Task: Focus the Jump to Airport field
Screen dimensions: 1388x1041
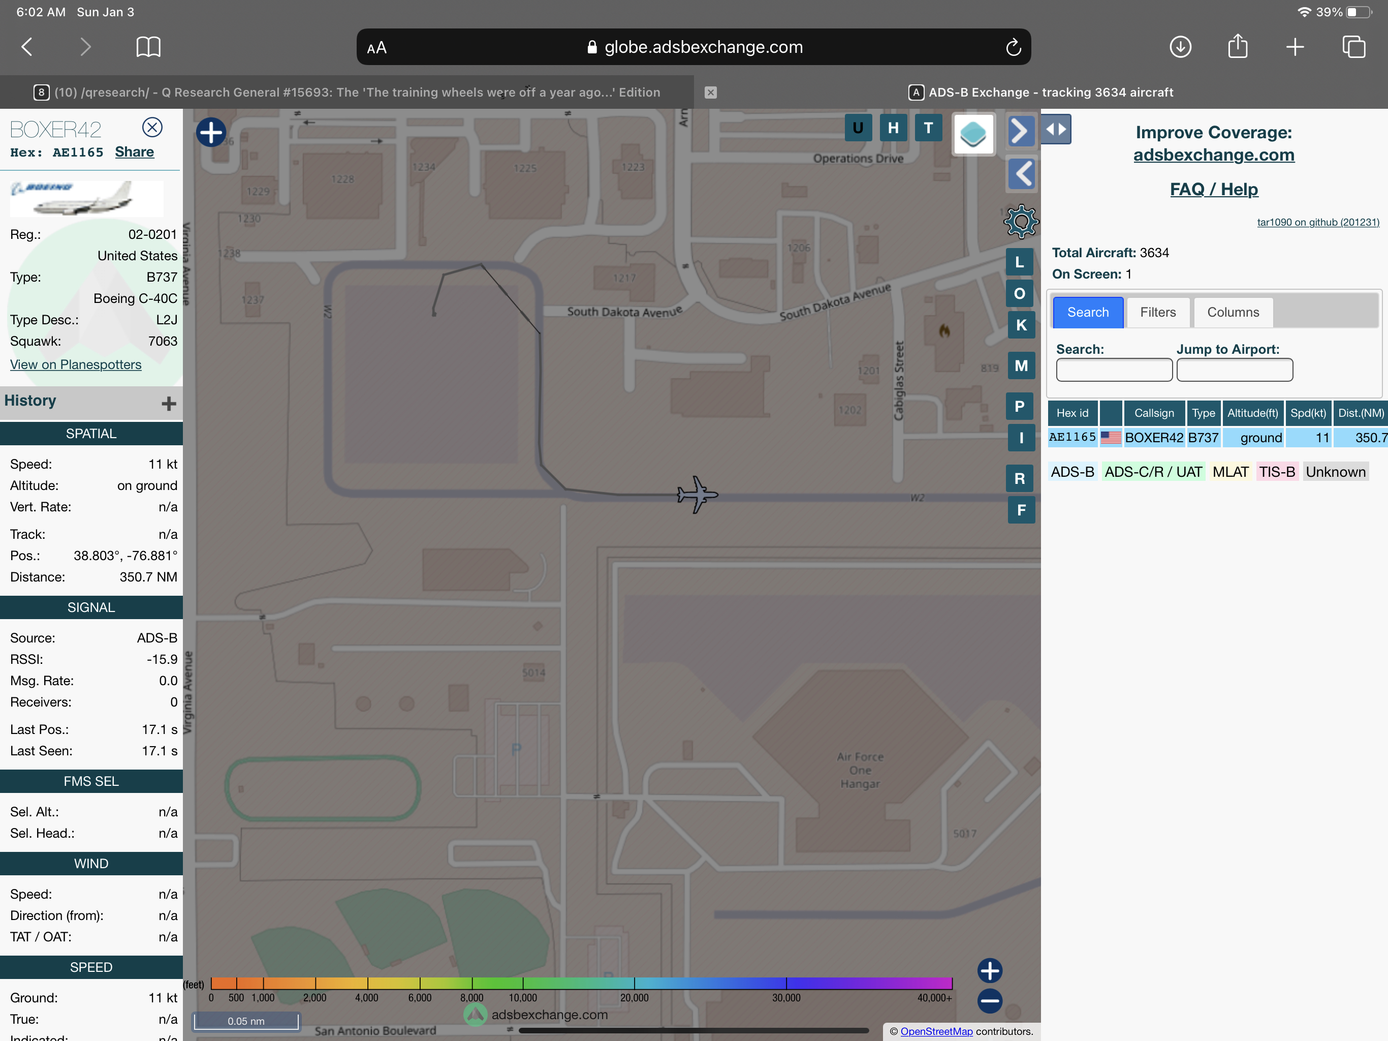Action: click(1234, 370)
